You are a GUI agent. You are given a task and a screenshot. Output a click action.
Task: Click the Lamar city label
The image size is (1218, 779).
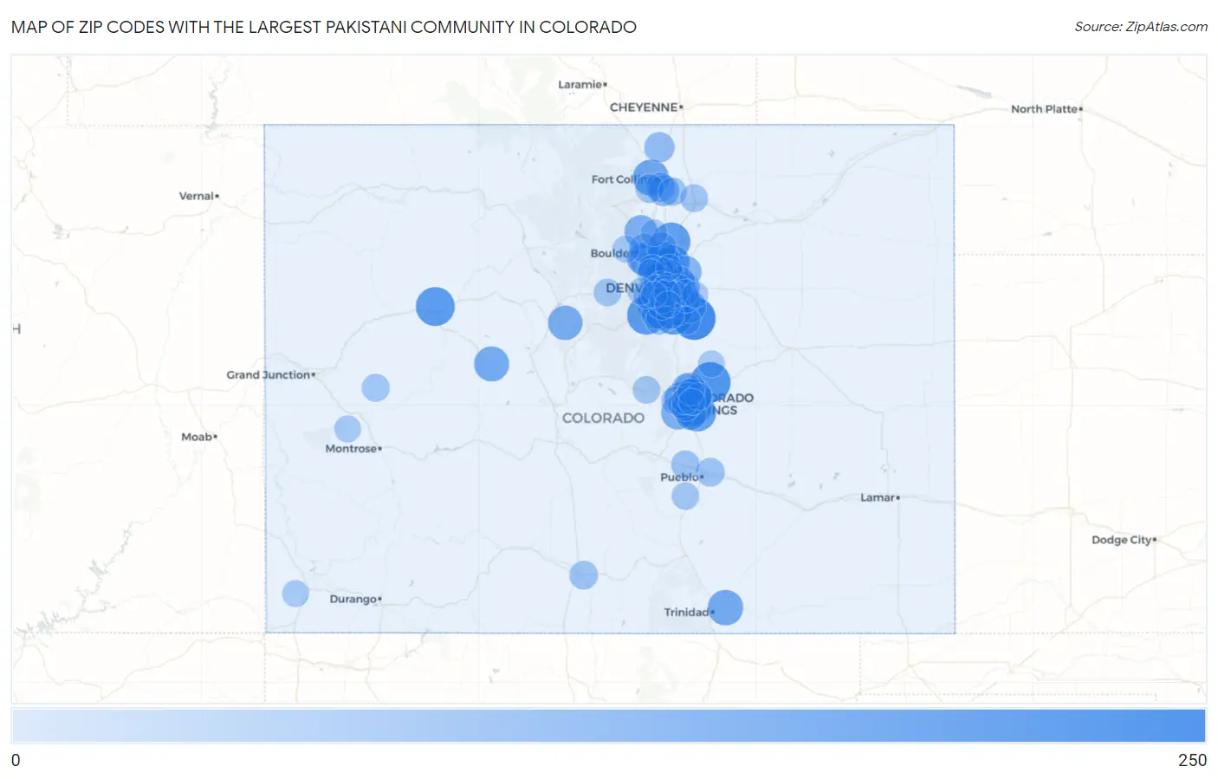(879, 497)
